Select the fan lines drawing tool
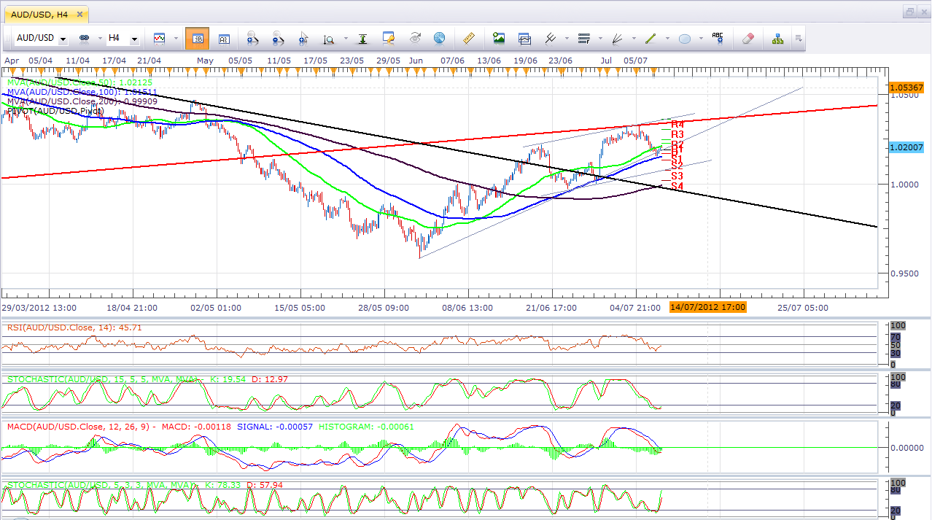Screen dimensions: 932x520 click(x=618, y=38)
